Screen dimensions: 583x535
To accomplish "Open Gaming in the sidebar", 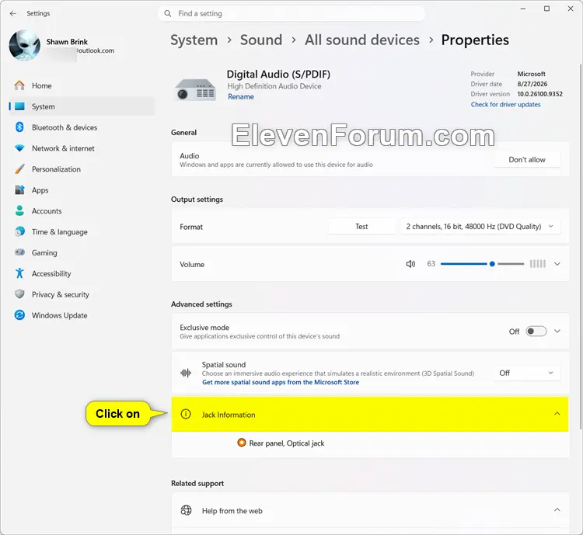I will point(82,252).
